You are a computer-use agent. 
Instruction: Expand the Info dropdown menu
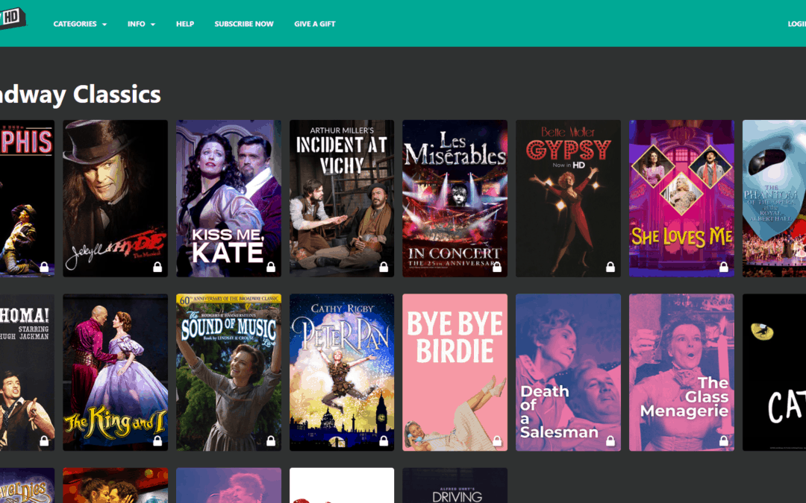coord(141,24)
